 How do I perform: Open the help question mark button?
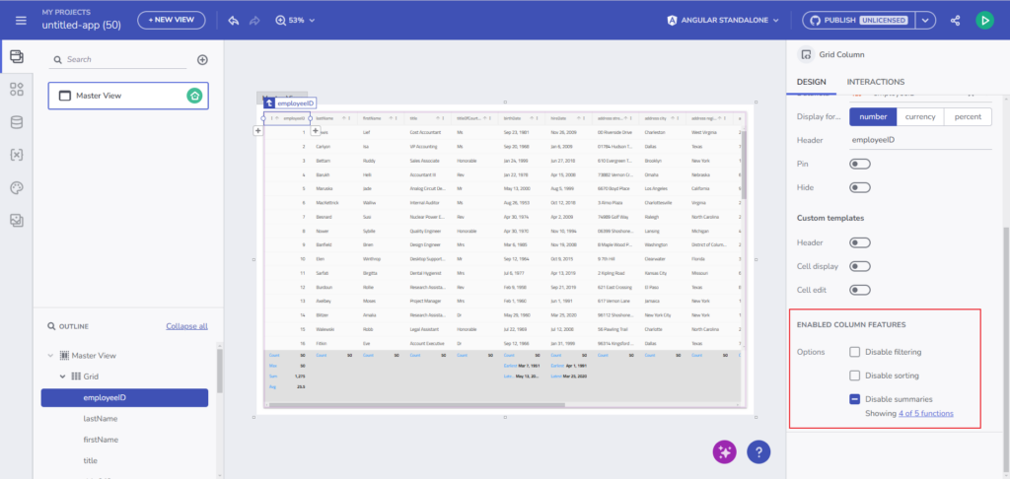758,452
